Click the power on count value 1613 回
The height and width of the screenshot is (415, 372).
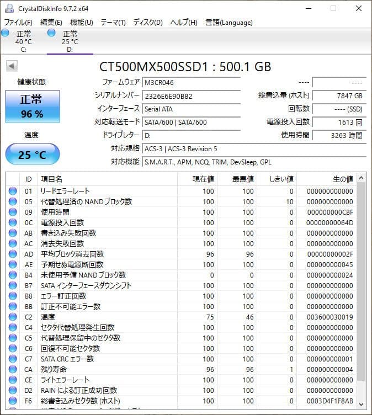pos(339,123)
